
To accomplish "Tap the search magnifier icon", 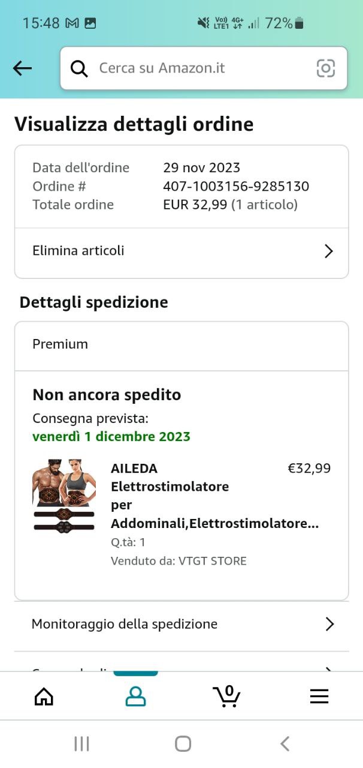I will click(x=79, y=68).
